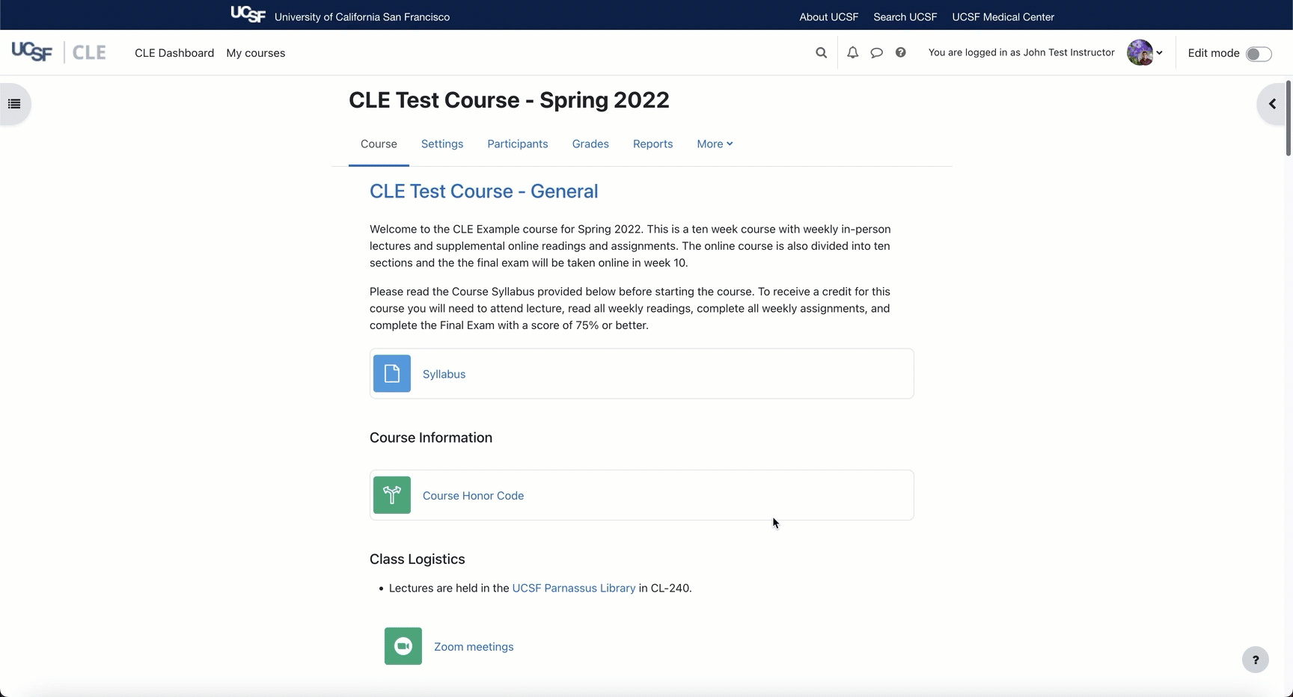Image resolution: width=1293 pixels, height=697 pixels.
Task: Open the search magnifier icon
Action: coord(821,53)
